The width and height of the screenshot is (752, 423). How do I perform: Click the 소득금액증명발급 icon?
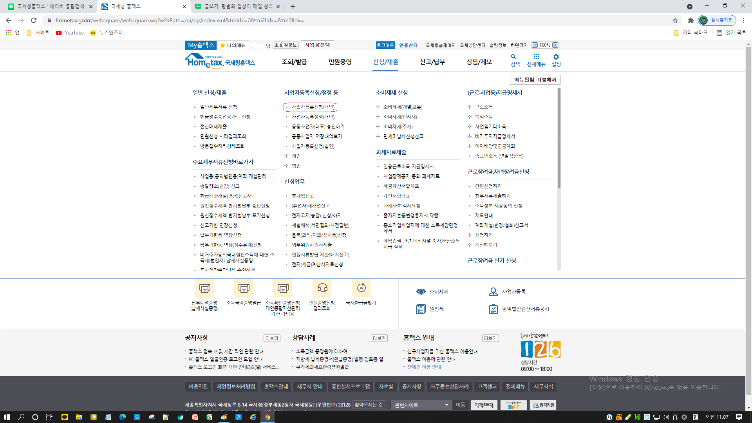point(244,289)
